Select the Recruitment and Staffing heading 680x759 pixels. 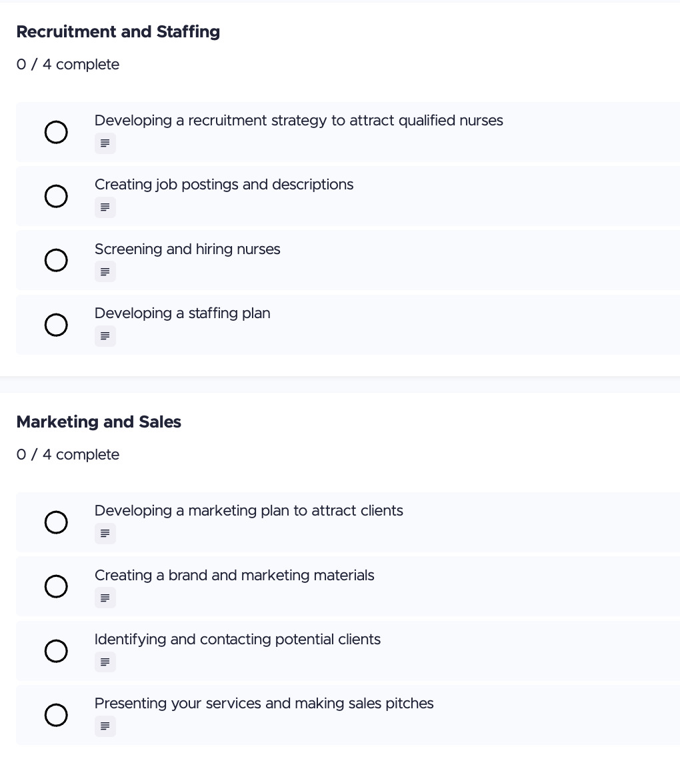118,32
